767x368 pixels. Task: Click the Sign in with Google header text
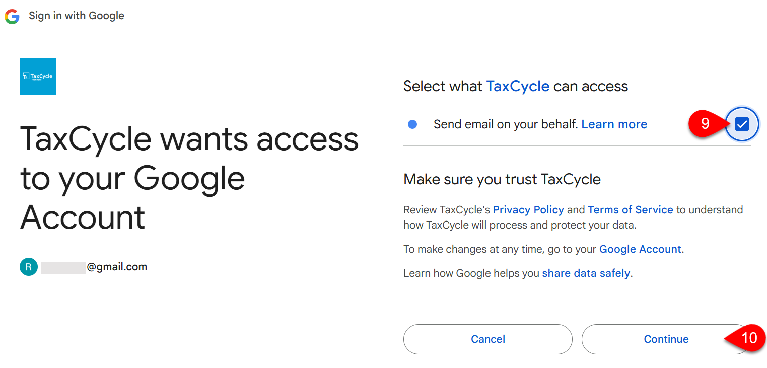77,16
